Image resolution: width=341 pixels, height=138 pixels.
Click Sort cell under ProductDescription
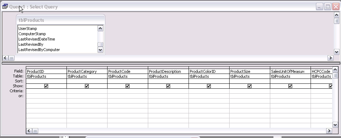coord(168,81)
